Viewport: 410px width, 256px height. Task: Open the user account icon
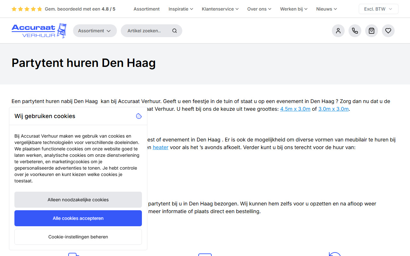[338, 31]
